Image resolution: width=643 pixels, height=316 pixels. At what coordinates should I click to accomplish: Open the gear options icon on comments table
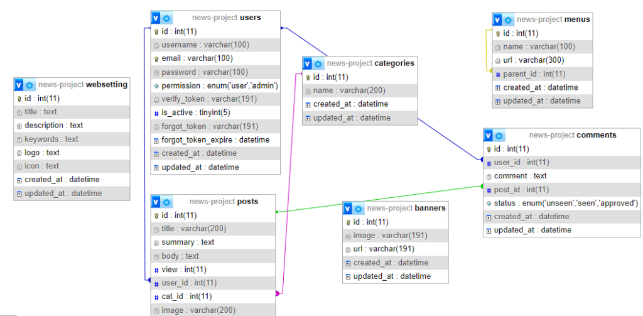499,136
